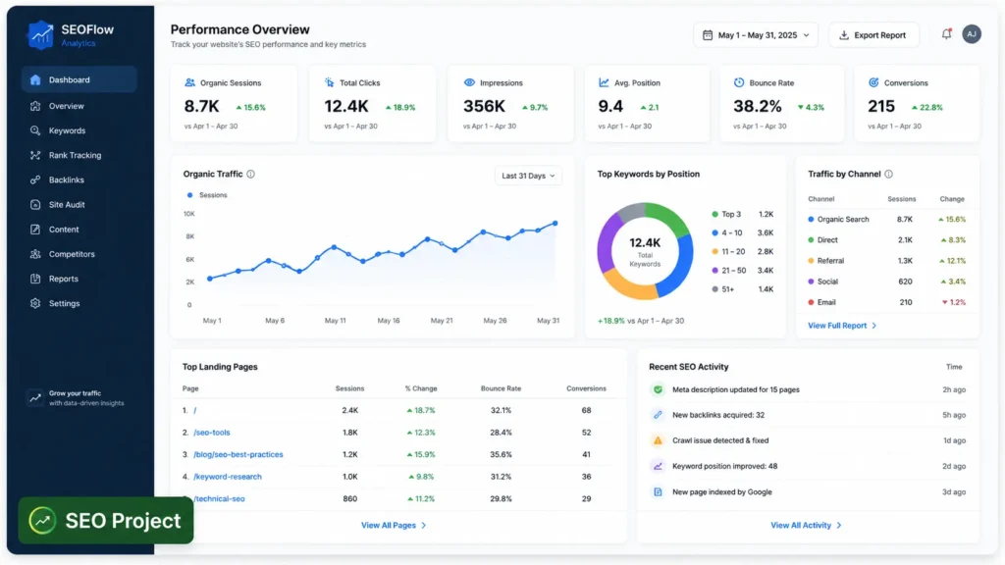Open the /seo-tools landing page link
Image resolution: width=1005 pixels, height=565 pixels.
point(212,433)
